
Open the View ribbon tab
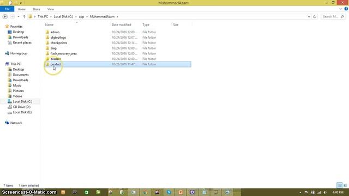click(x=51, y=9)
